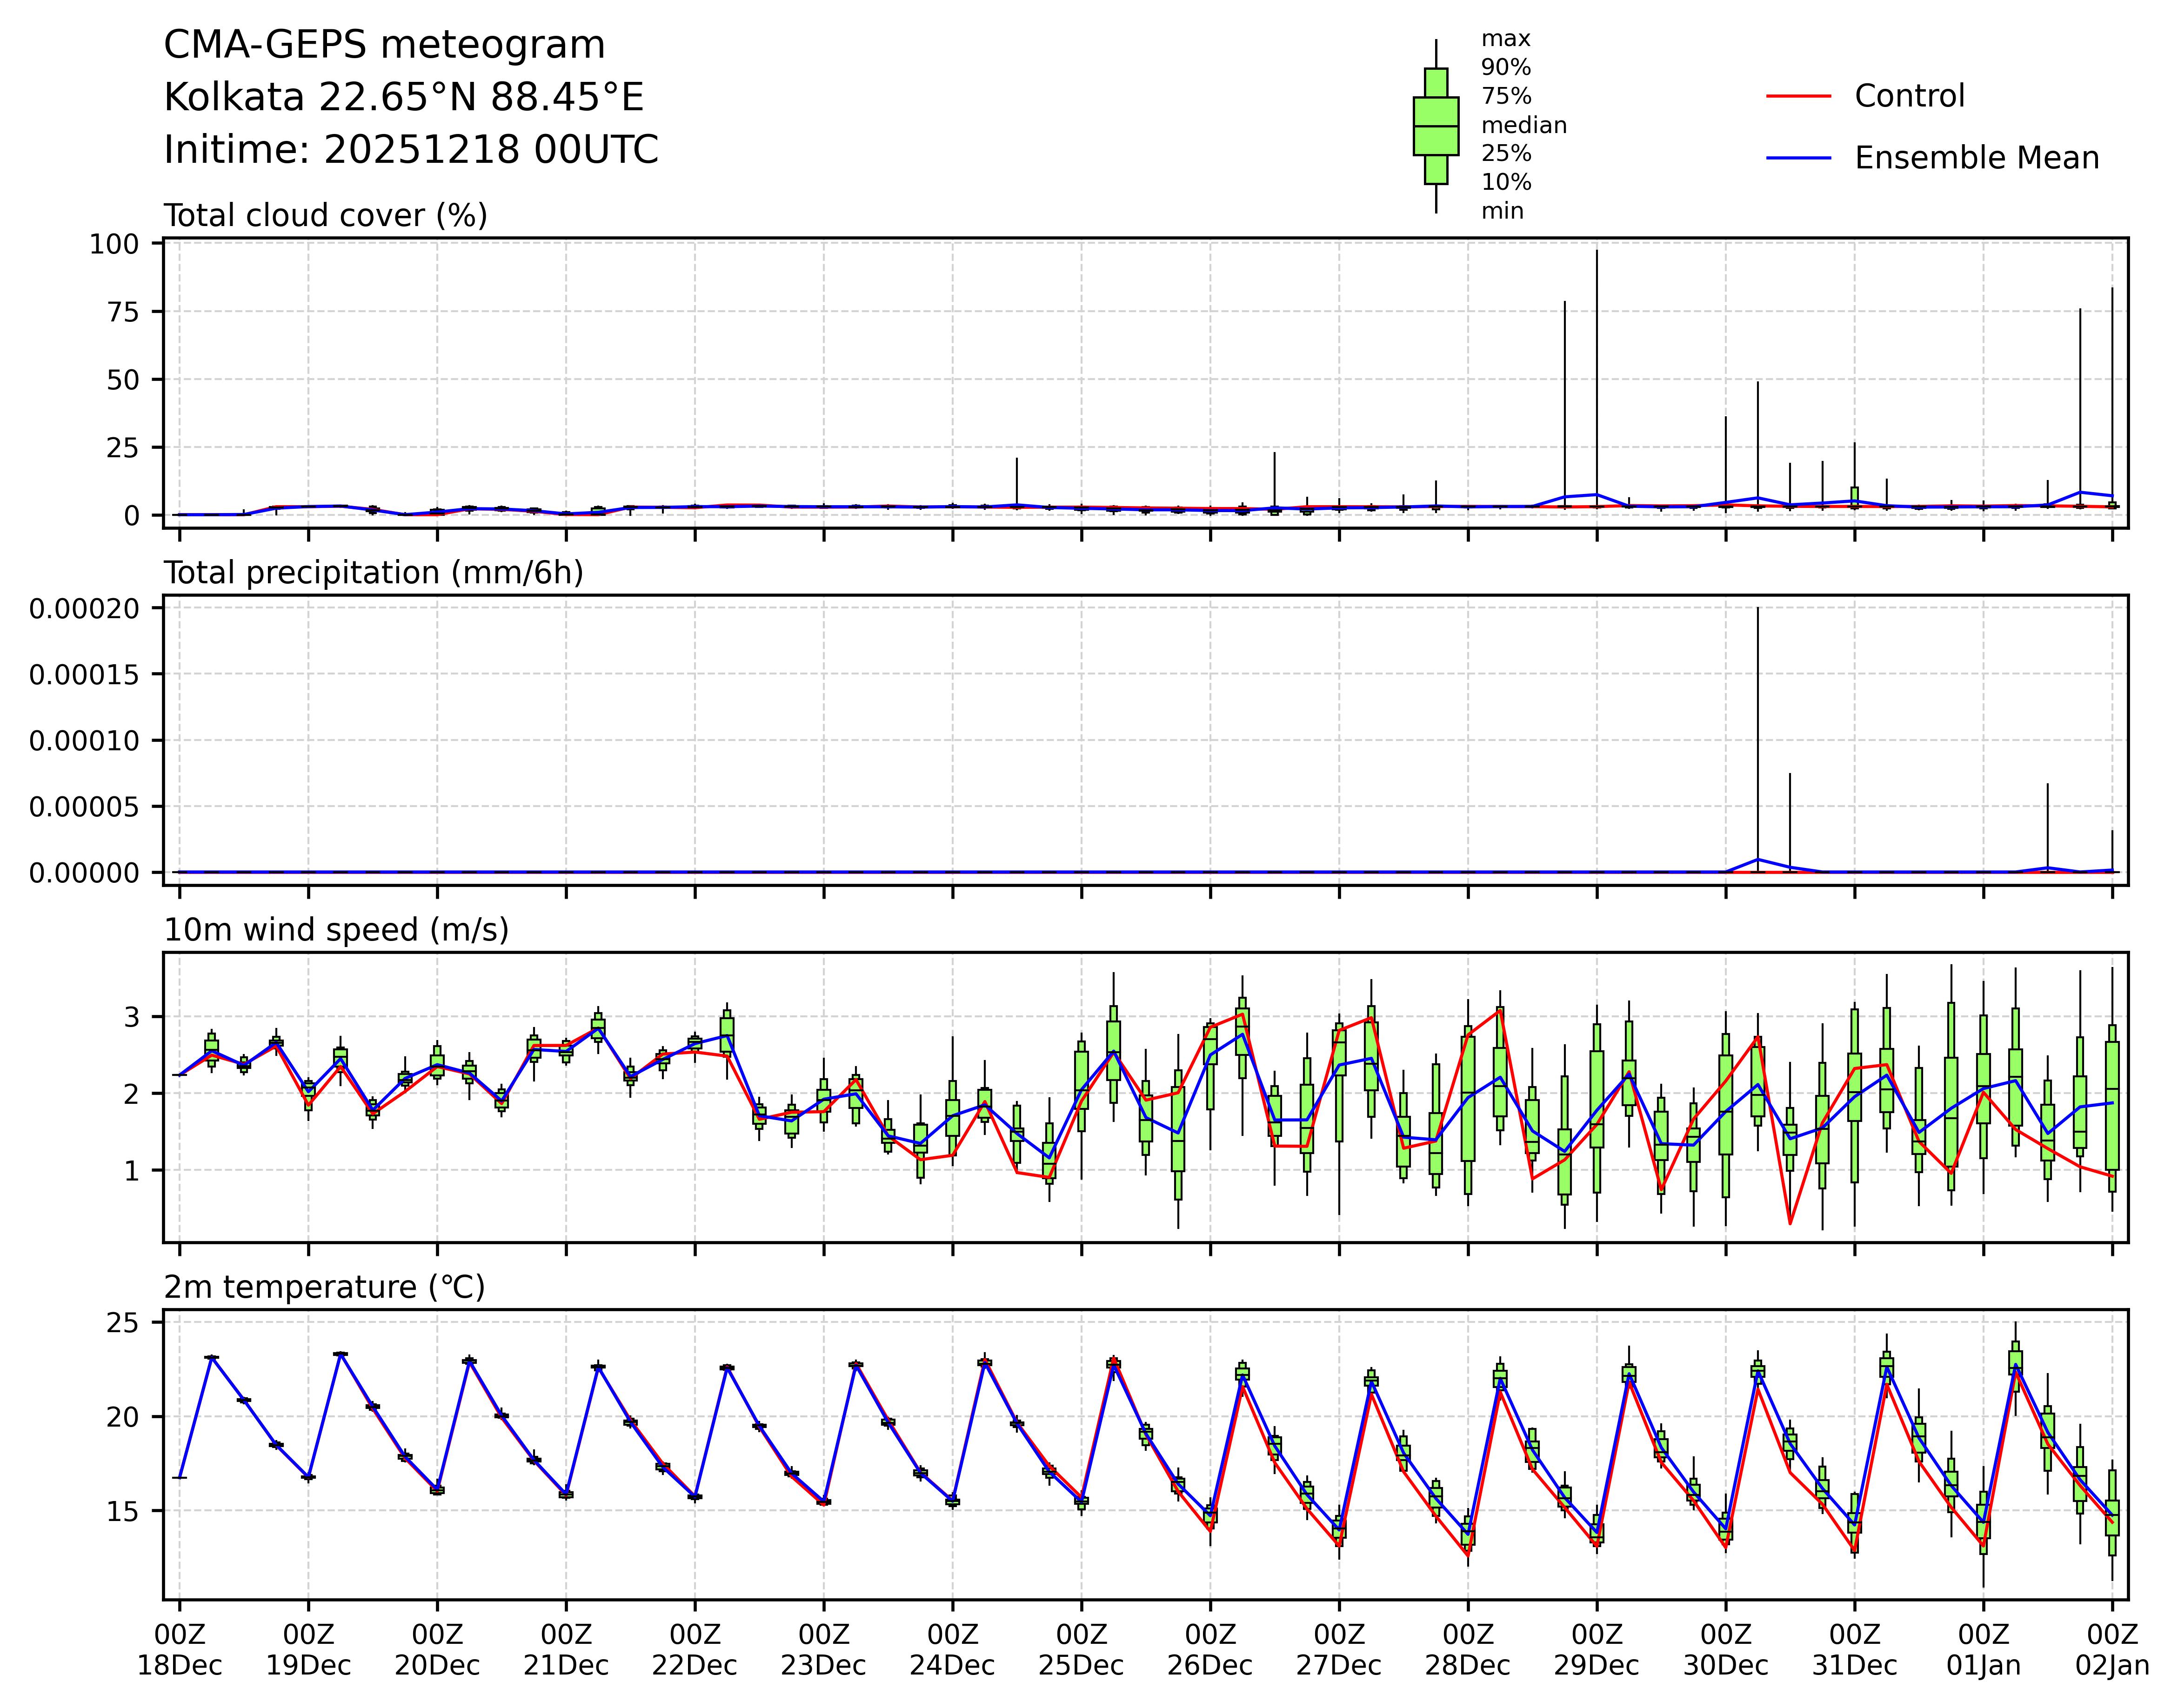This screenshot has height=1708, width=2178.
Task: Click the median legend label
Action: (x=1523, y=126)
